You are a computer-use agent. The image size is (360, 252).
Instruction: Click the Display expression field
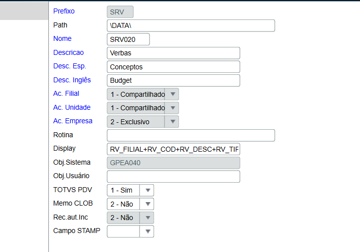pos(173,149)
